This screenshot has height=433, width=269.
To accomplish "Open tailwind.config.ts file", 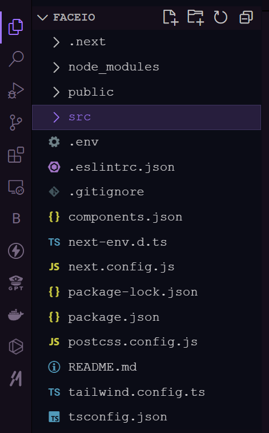I will tap(146, 392).
